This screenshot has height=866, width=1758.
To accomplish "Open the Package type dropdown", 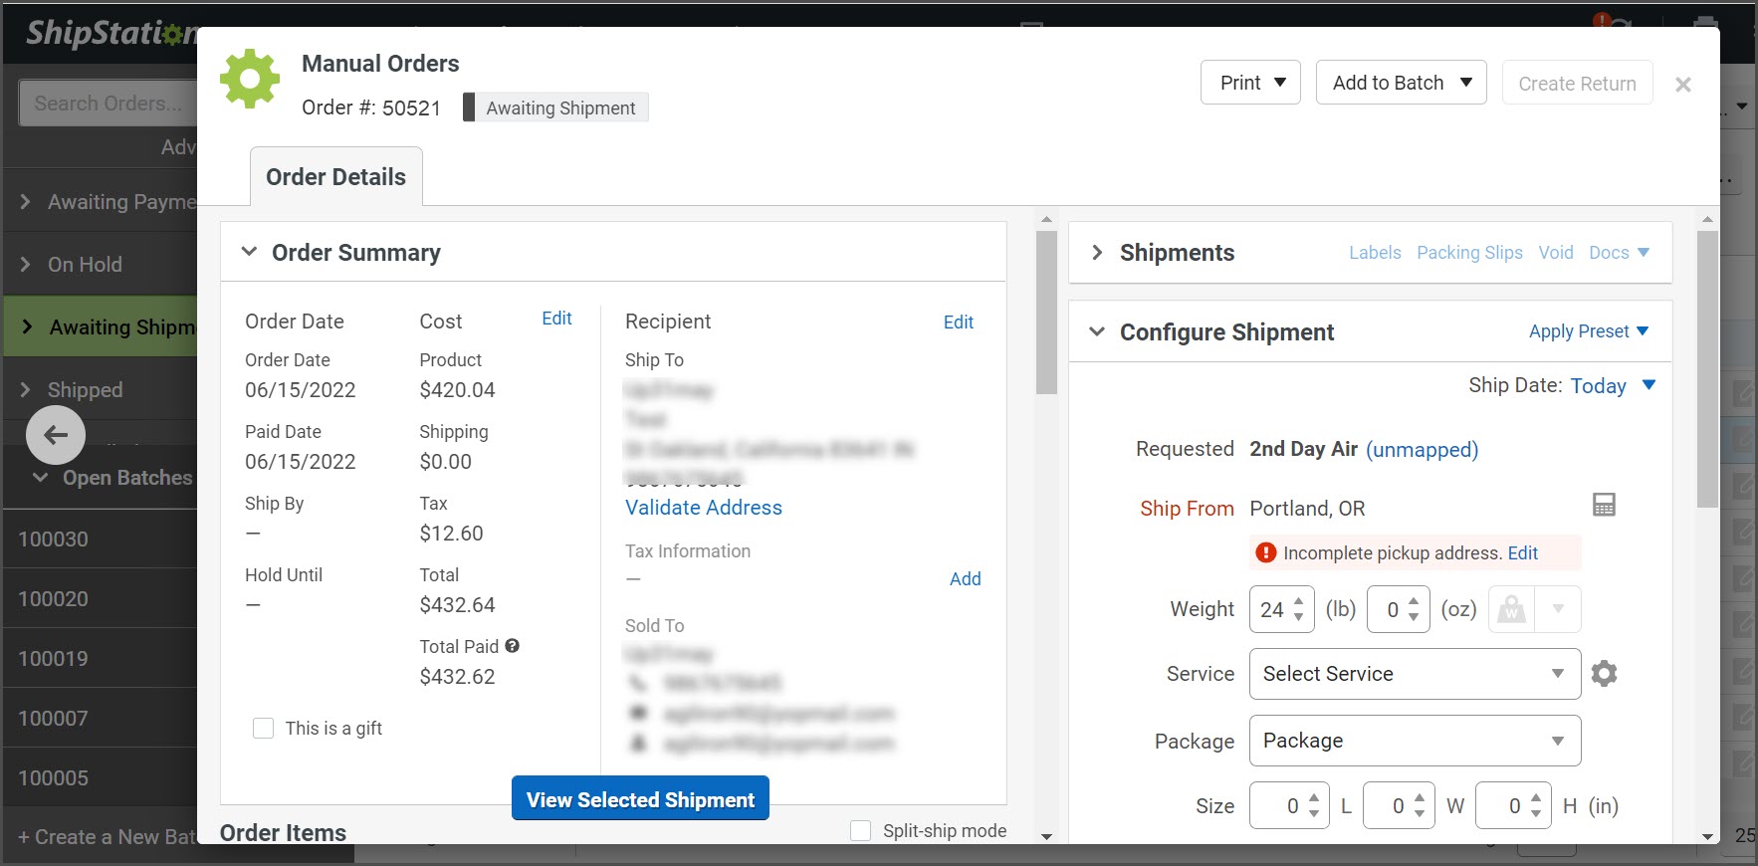I will pyautogui.click(x=1415, y=741).
